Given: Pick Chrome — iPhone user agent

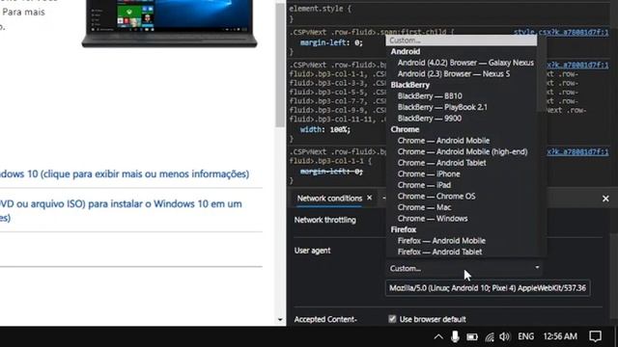Looking at the screenshot, I should [429, 173].
